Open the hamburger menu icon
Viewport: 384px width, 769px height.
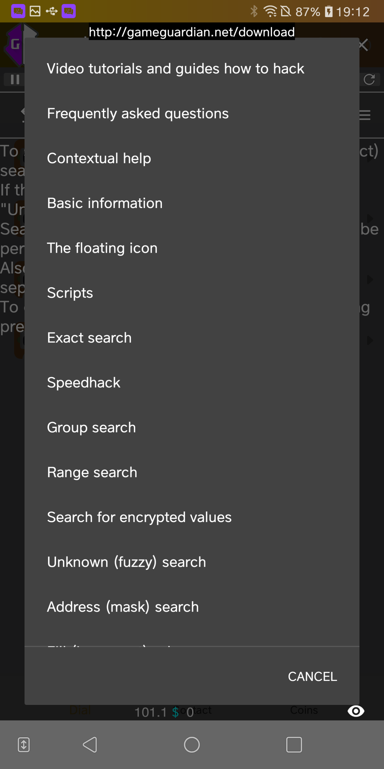coord(365,115)
